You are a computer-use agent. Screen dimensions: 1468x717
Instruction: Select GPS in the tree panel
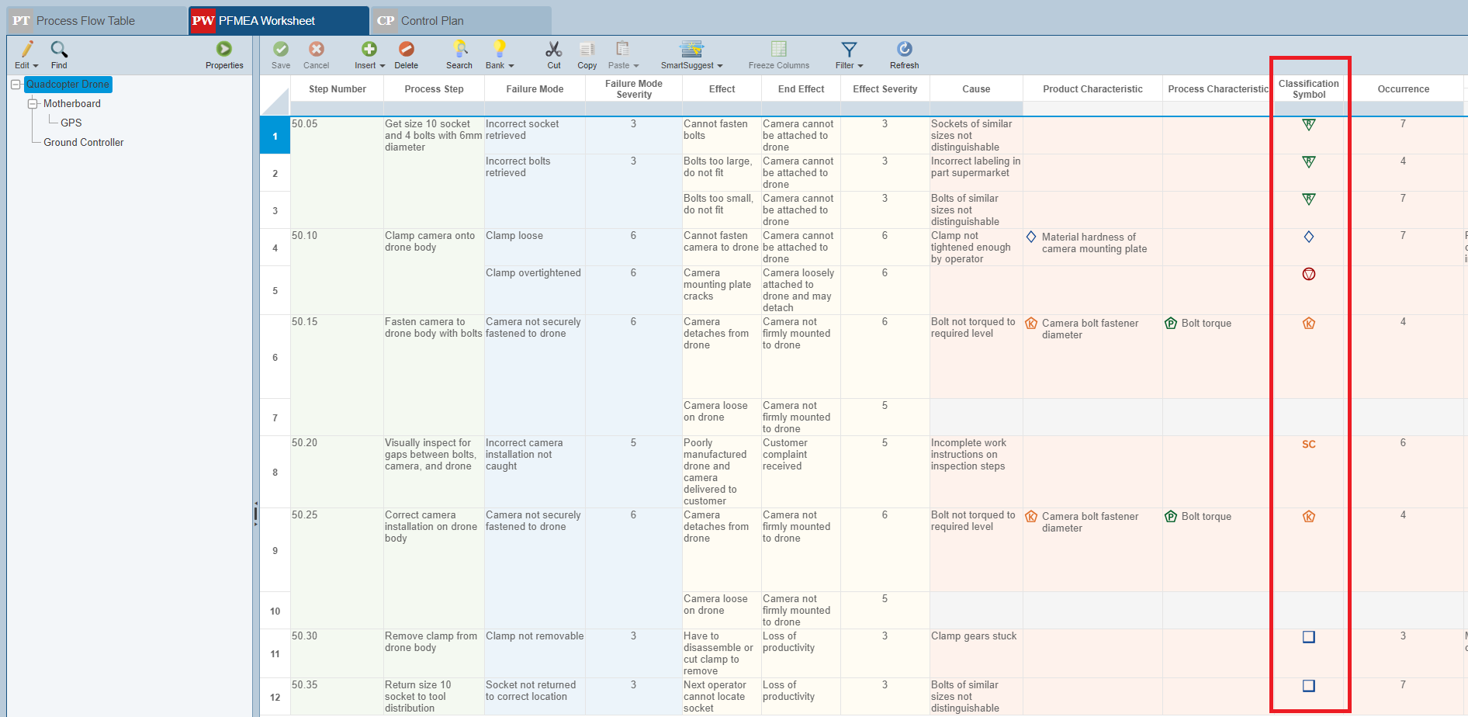(71, 122)
